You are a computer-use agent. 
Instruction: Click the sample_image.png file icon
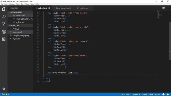(11, 35)
